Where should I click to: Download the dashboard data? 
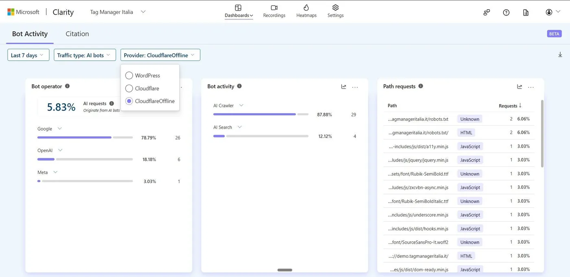[x=560, y=55]
